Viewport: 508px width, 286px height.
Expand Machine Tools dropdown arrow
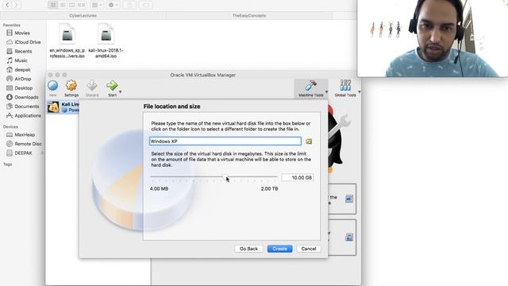[x=326, y=92]
